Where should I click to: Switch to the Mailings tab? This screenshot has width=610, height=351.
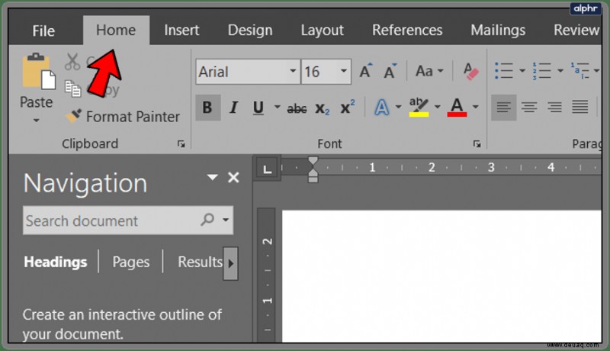[x=498, y=30]
